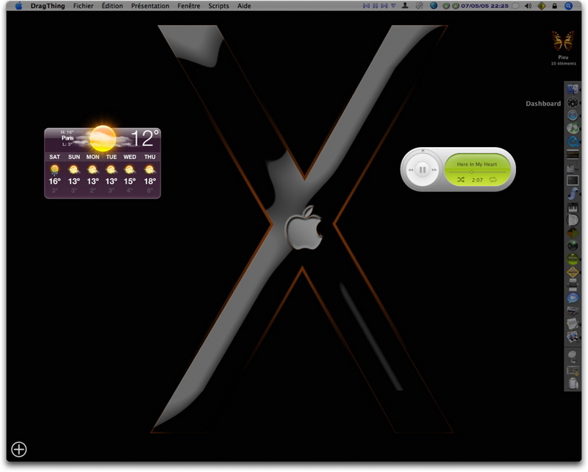Screen dimensions: 588x472
Task: Click the globe icon in menu bar
Action: click(434, 6)
